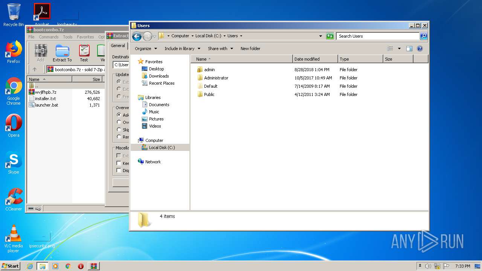The width and height of the screenshot is (482, 271).
Task: Click the Extract To icon in WinRAR
Action: pos(62,53)
